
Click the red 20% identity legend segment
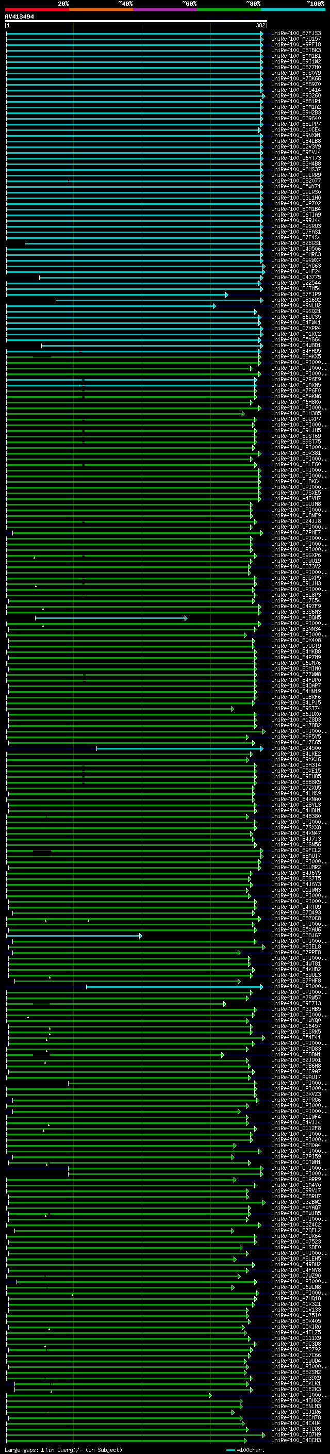[37, 10]
